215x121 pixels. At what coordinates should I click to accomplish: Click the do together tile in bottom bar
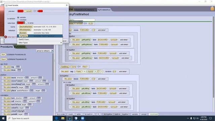click(x=108, y=114)
